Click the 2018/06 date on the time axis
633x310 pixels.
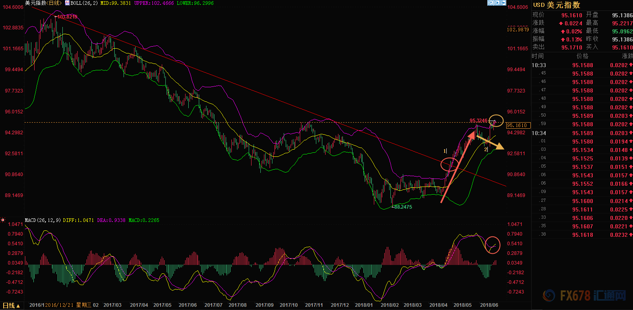[x=489, y=305]
